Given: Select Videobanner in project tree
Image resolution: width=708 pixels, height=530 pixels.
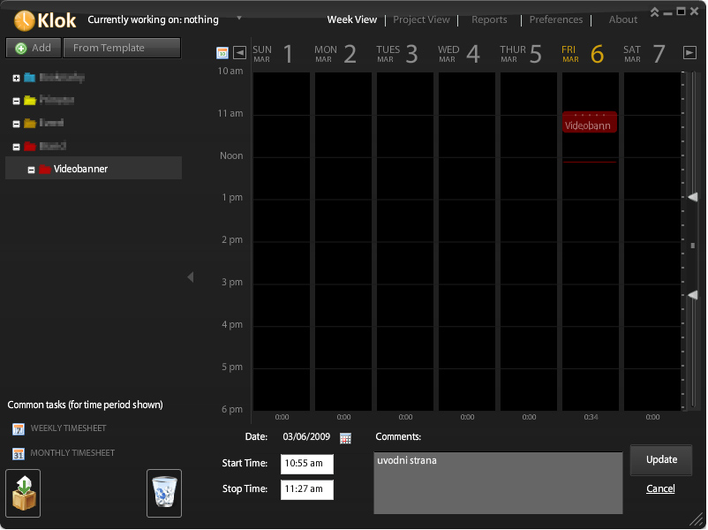Looking at the screenshot, I should click(x=94, y=168).
